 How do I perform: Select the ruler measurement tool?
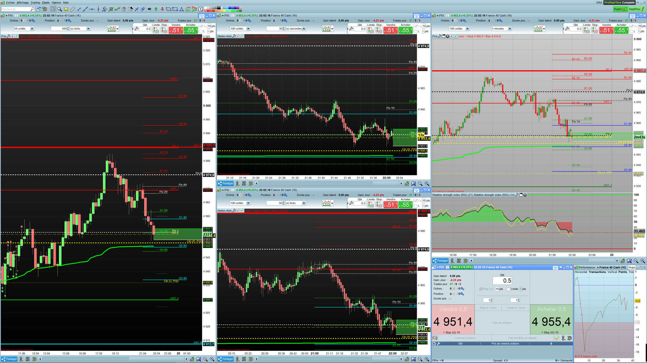click(72, 9)
